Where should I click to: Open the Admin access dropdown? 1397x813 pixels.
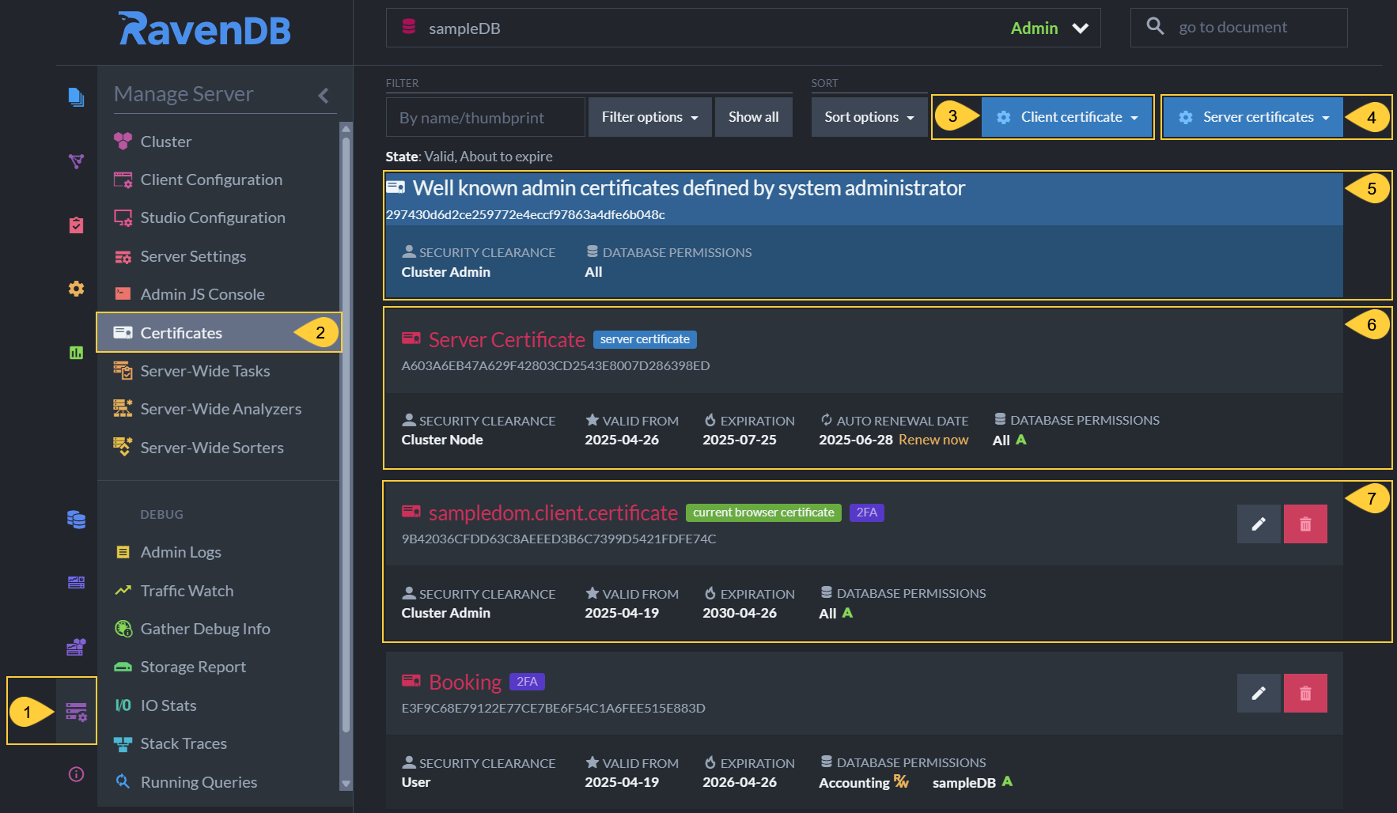1049,28
